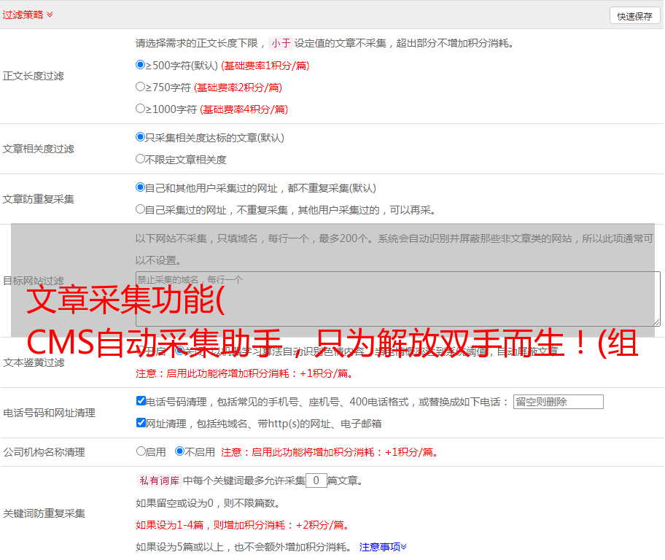Screen dimensions: 665x560
Task: Click the keyword article count field showing 0
Action: (316, 481)
